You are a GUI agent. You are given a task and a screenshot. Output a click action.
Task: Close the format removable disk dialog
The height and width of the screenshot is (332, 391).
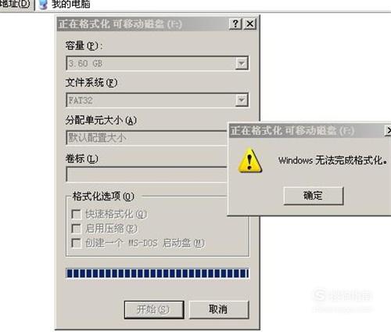pyautogui.click(x=249, y=24)
